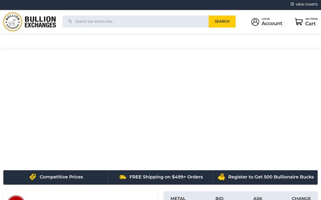Click the CHANGE column header
The height and width of the screenshot is (200, 321).
(x=301, y=198)
